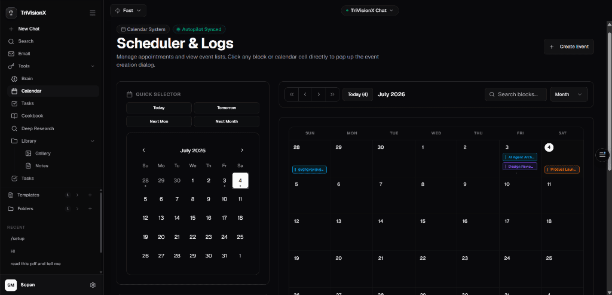Select July 4 in mini calendar

click(x=240, y=181)
